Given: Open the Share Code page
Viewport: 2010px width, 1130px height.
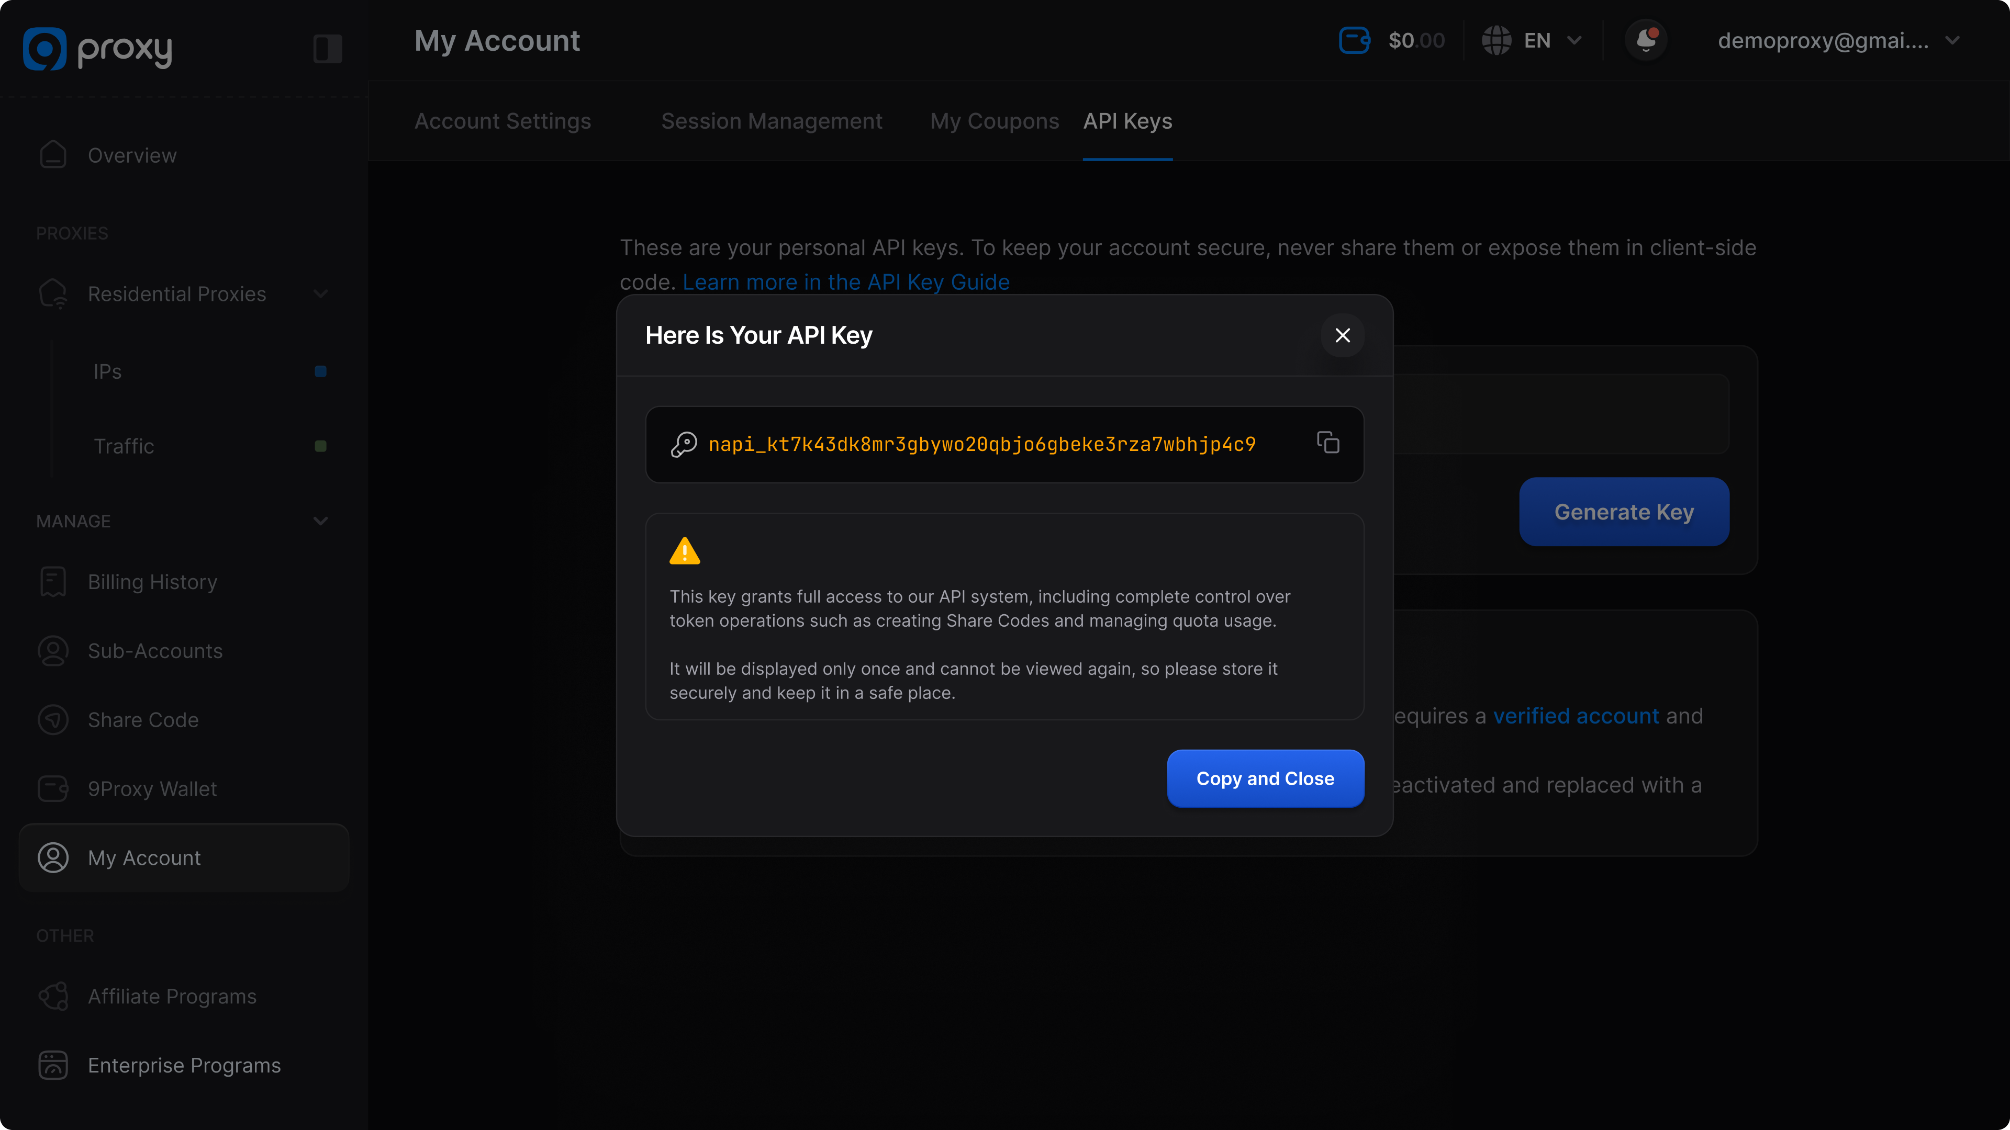Looking at the screenshot, I should pos(143,720).
